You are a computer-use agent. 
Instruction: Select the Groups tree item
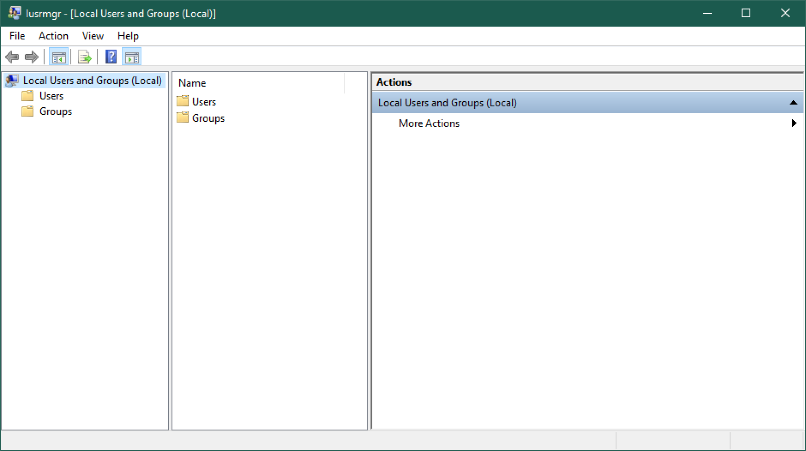(x=55, y=111)
